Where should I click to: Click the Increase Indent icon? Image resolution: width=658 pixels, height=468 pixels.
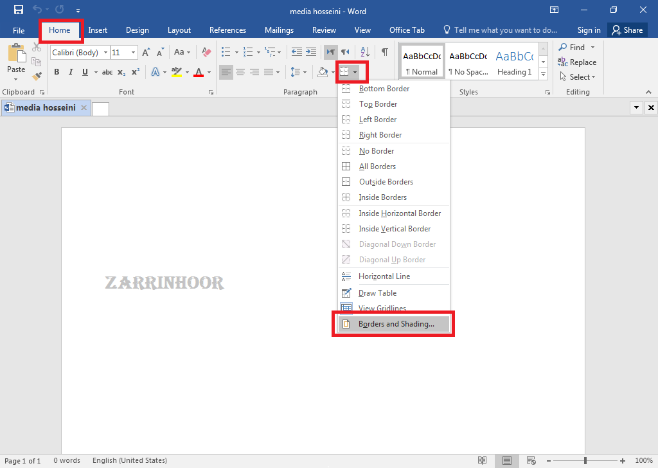coord(311,52)
